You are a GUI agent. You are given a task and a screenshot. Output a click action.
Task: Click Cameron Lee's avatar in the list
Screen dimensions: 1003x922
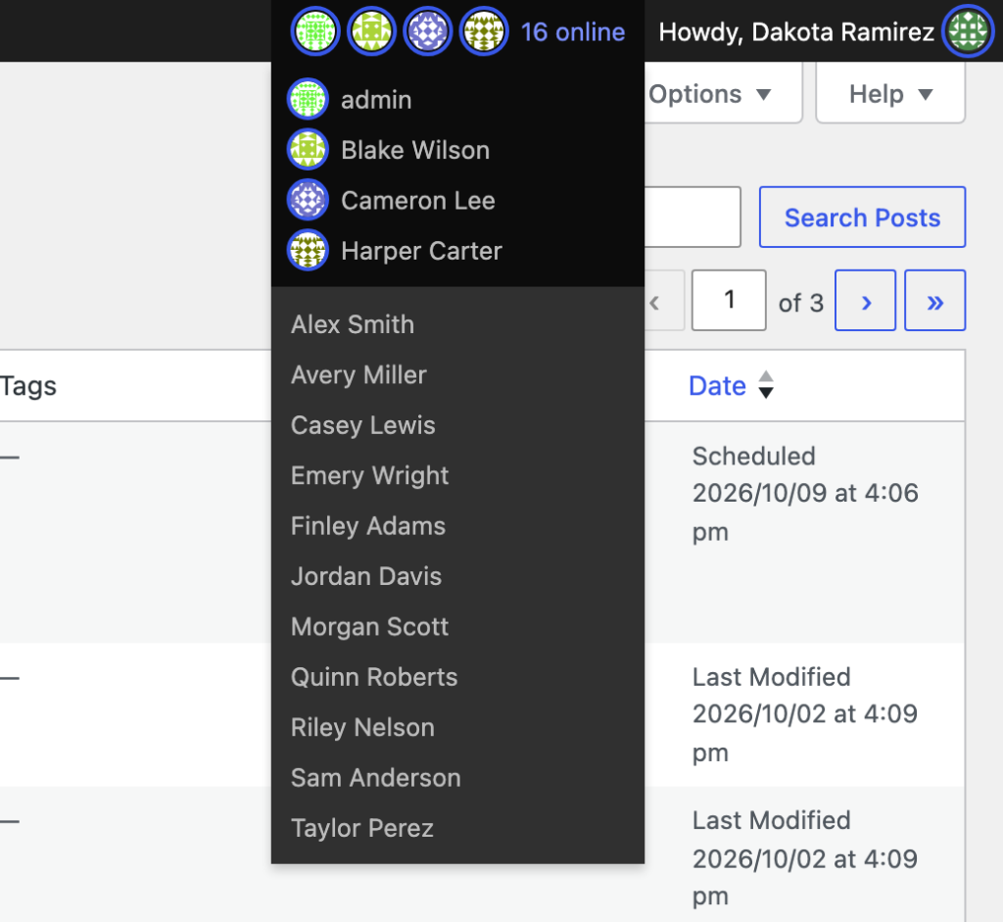(x=308, y=200)
